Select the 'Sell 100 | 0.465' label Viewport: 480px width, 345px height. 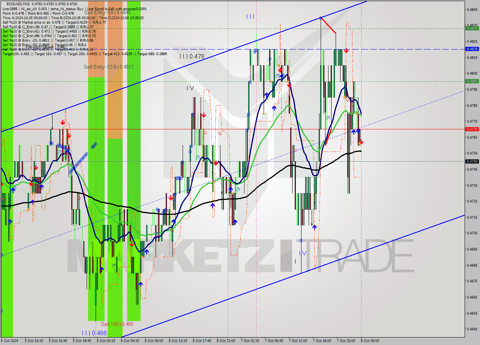point(117,324)
